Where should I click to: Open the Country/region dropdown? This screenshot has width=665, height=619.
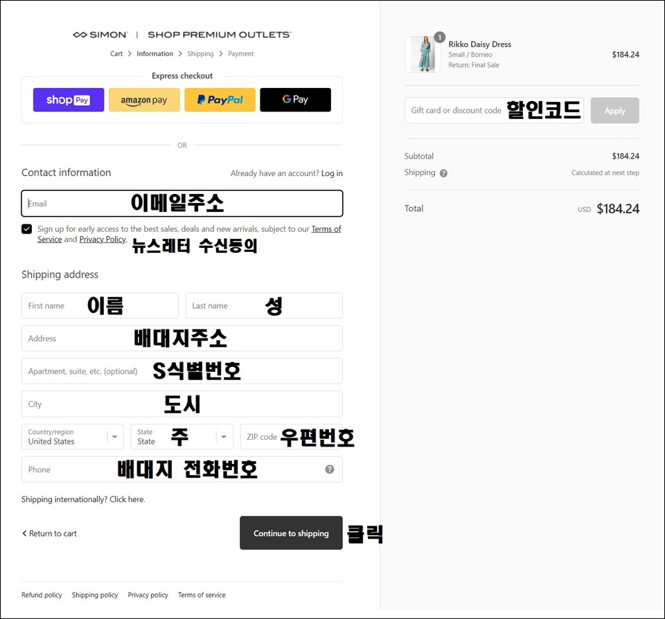[73, 437]
